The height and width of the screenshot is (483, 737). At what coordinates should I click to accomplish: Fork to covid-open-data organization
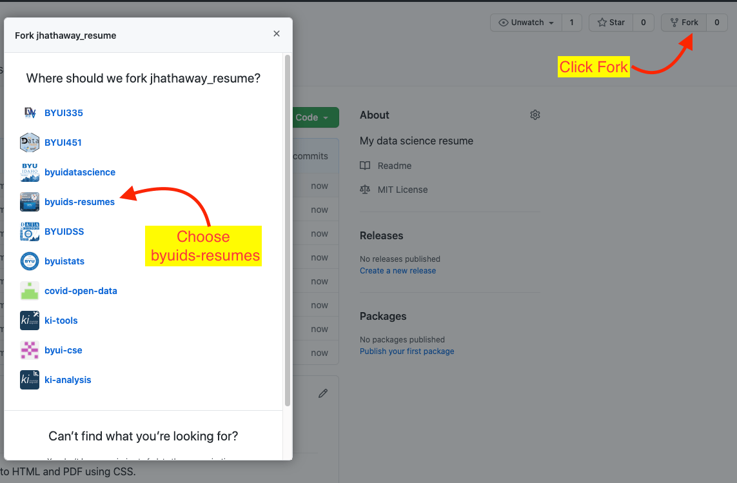(81, 291)
